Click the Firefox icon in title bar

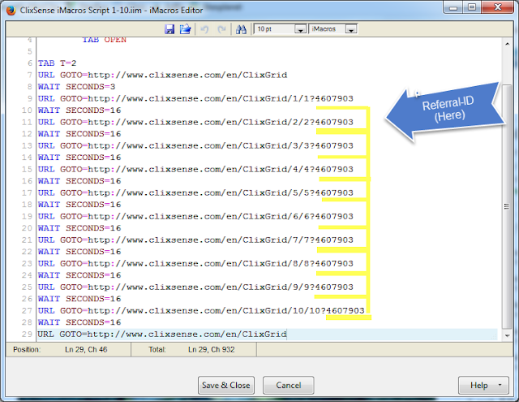pos(11,11)
